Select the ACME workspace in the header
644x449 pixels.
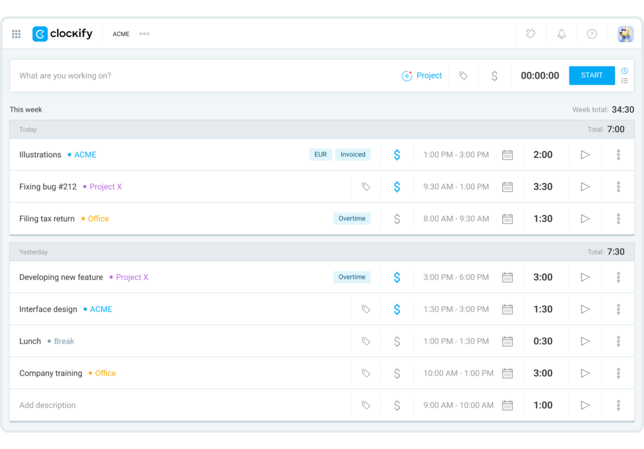(121, 33)
